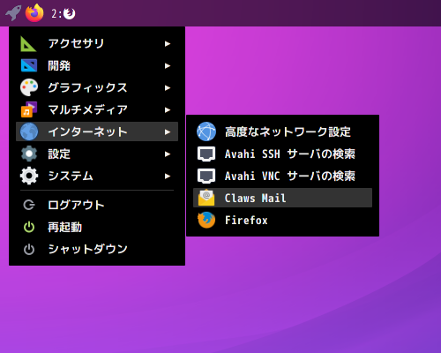Launch Avahi SSH サーバの検索
The width and height of the screenshot is (441, 353).
(x=282, y=154)
